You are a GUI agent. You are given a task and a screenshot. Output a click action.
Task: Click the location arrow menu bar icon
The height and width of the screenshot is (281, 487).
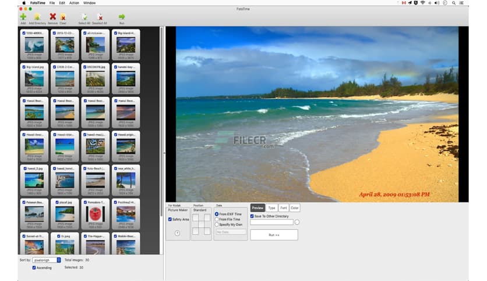(x=410, y=3)
